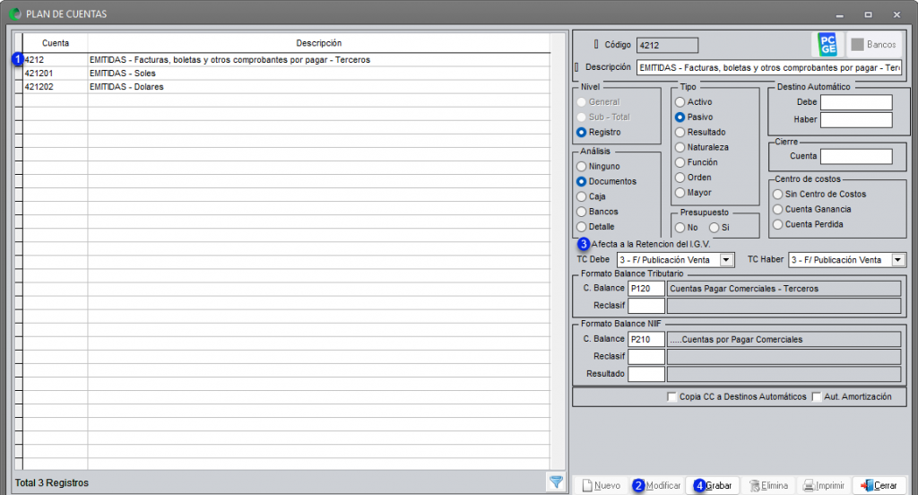Select Ninguno under Análisis

[581, 167]
